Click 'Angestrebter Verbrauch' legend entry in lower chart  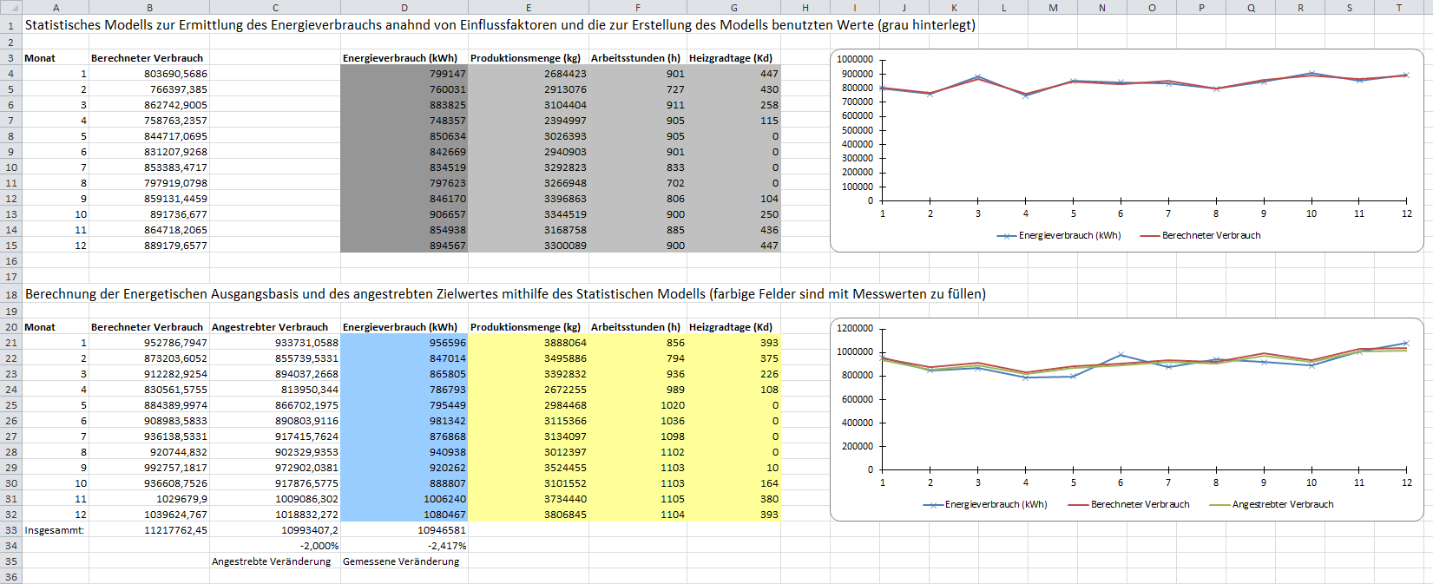(x=1282, y=504)
